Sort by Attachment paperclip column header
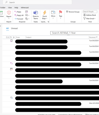The height and width of the screenshot is (115, 99). click(14, 37)
